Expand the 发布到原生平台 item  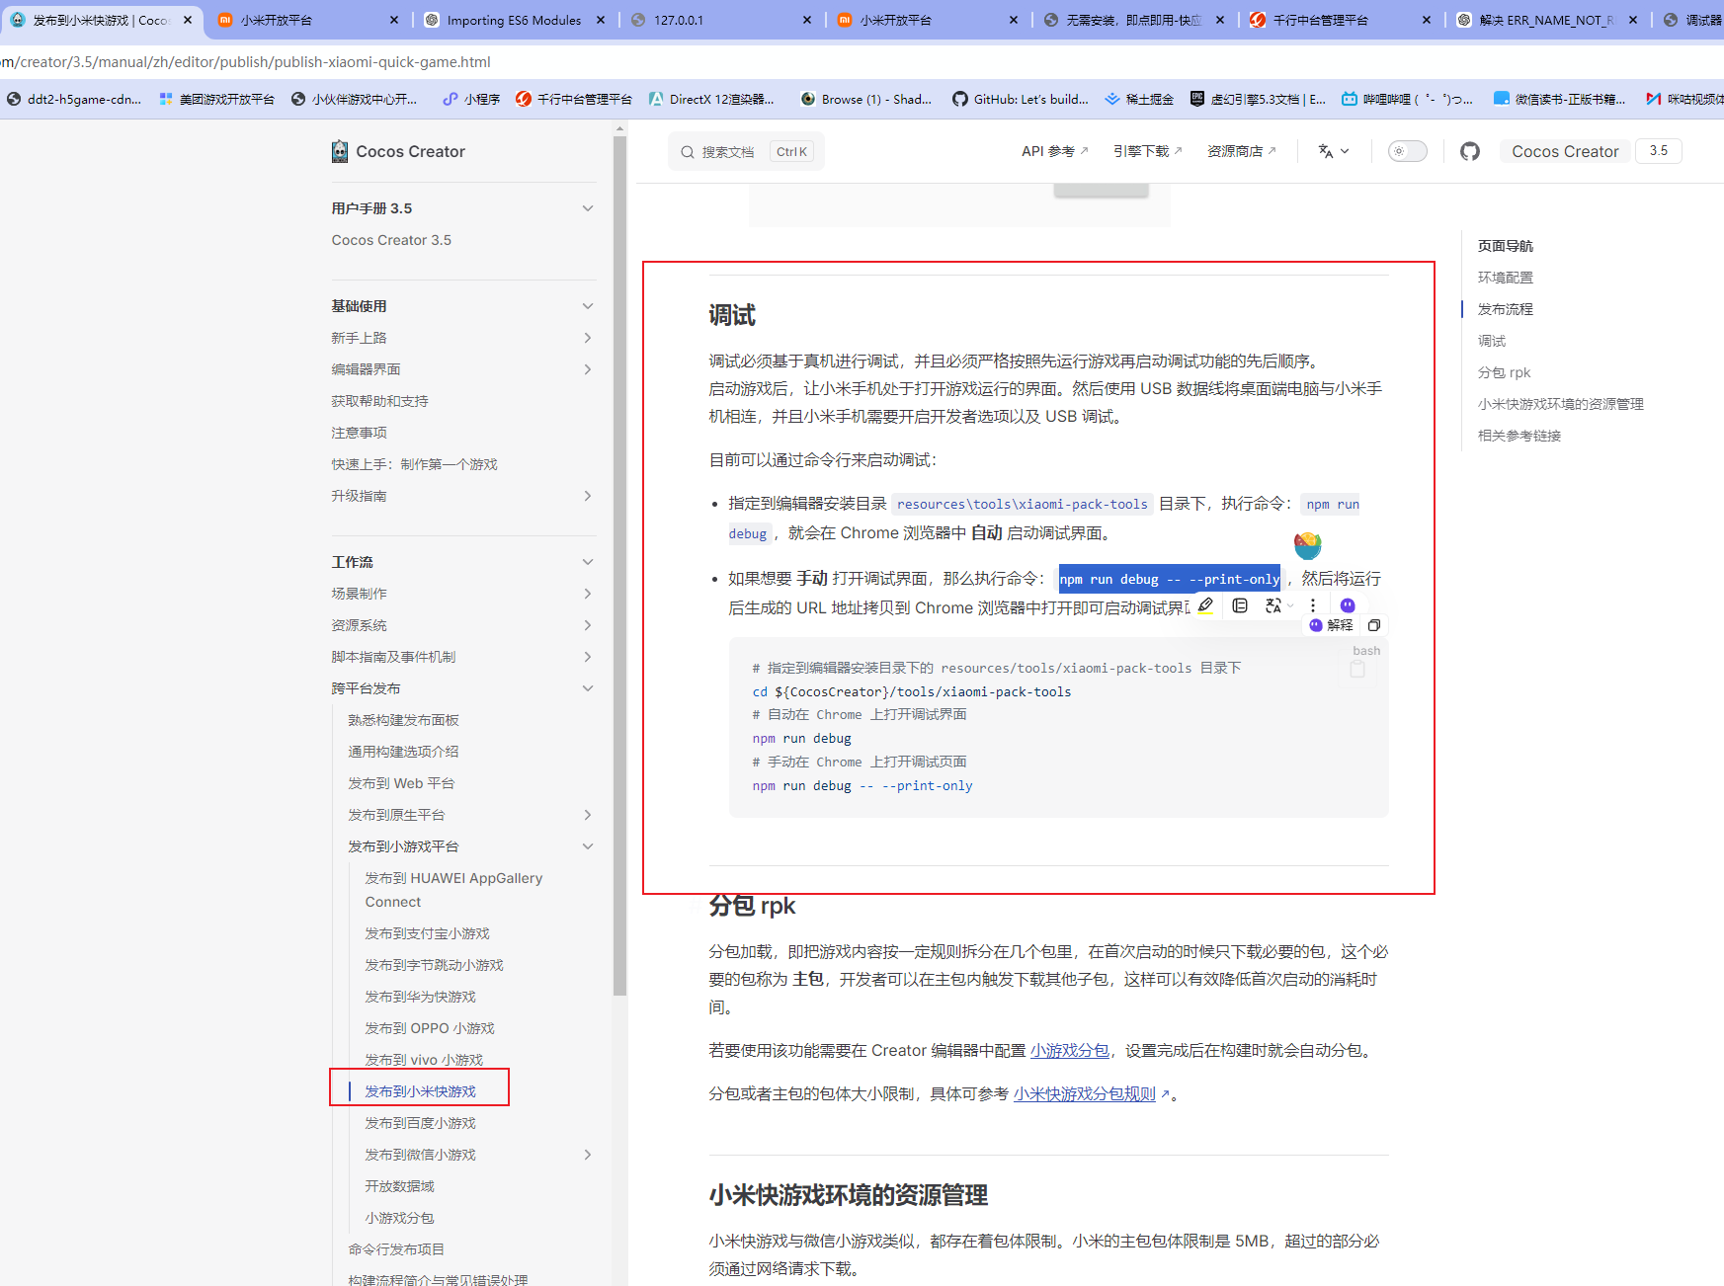[588, 815]
